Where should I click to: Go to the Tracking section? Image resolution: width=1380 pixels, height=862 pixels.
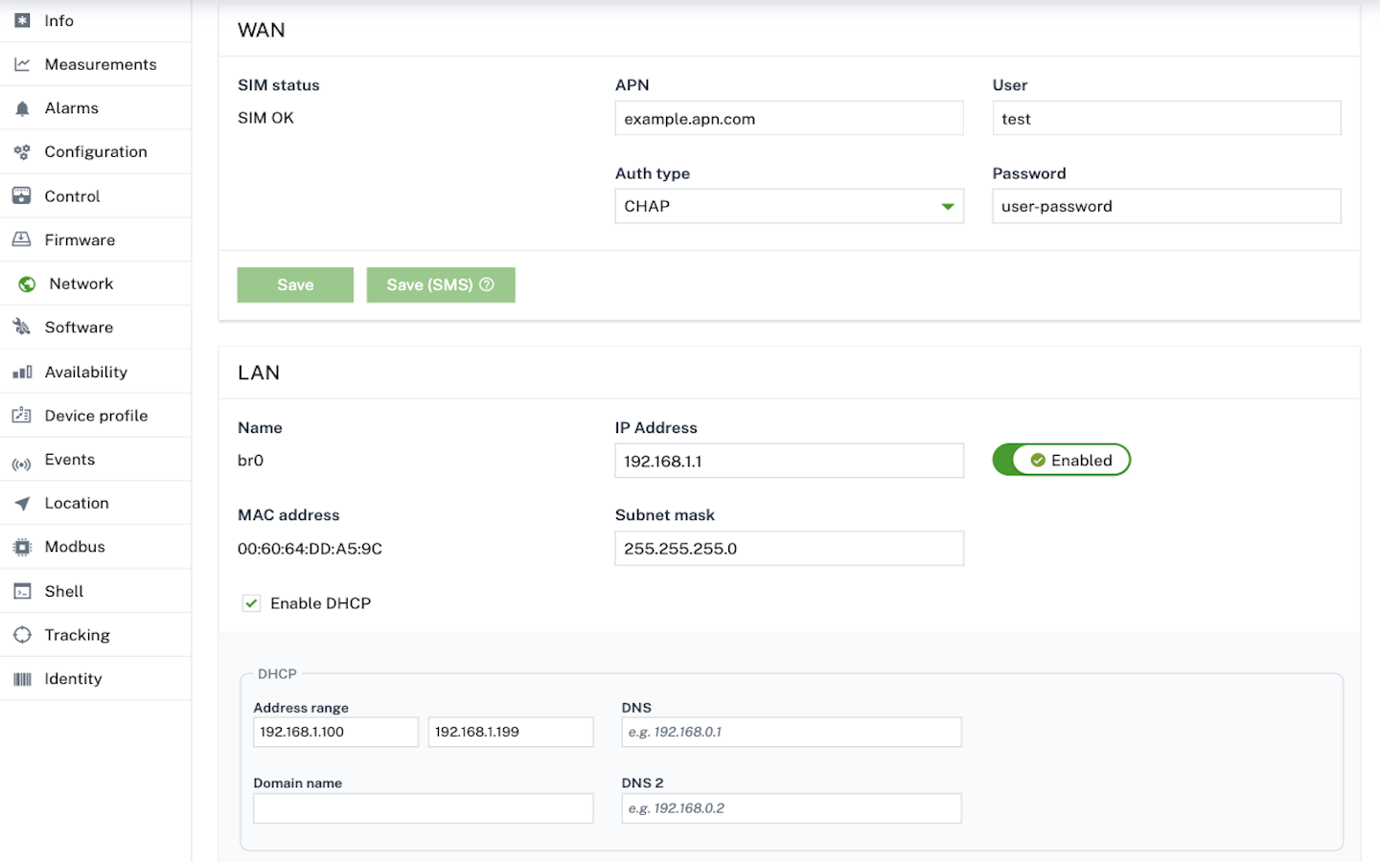(77, 635)
